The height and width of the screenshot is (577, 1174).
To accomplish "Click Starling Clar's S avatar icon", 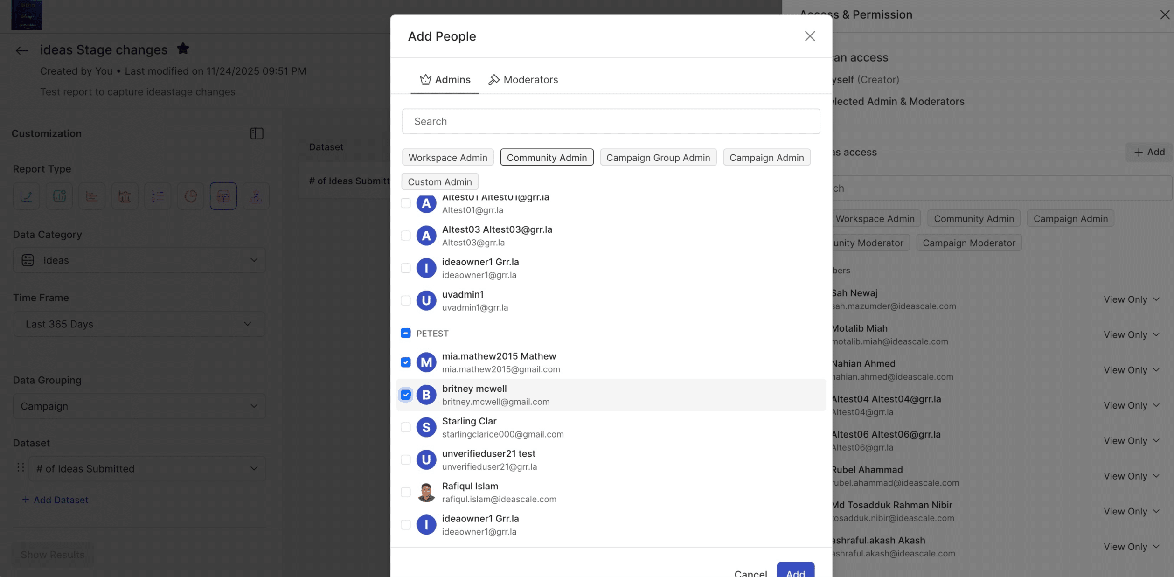I will coord(426,427).
